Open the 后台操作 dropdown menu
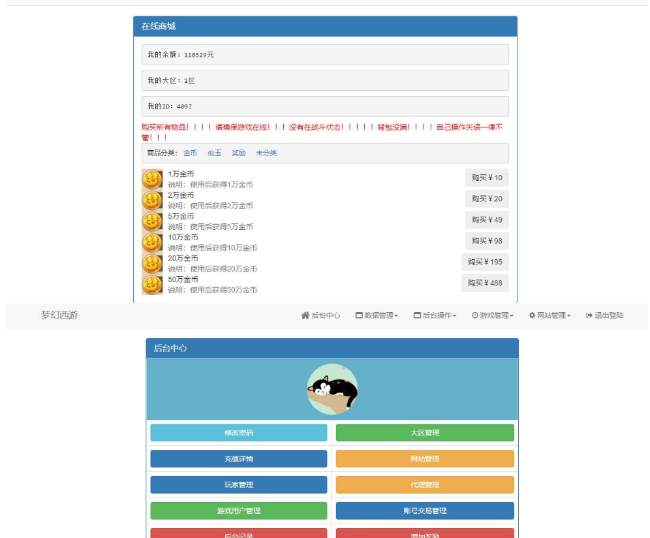 point(435,315)
